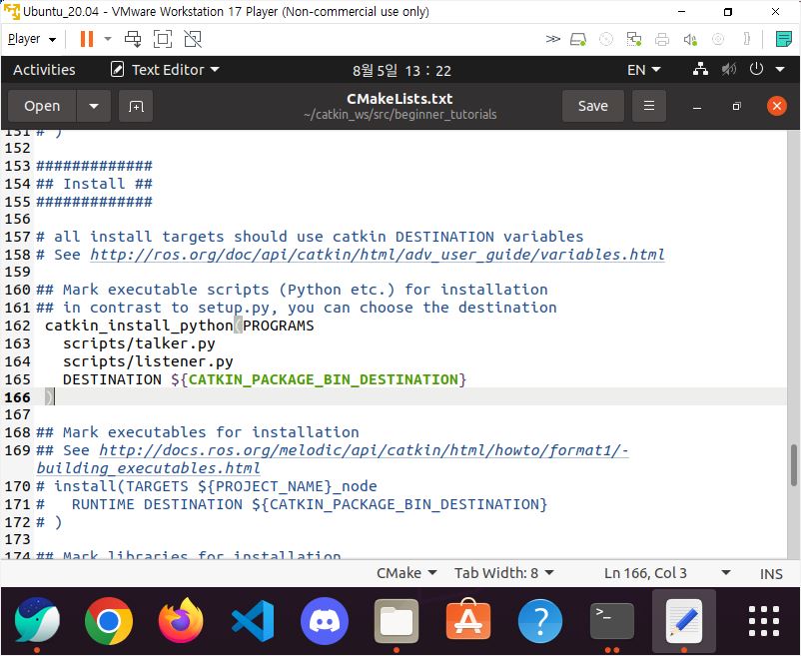Click the sound card device icon
The height and width of the screenshot is (656, 801).
click(x=690, y=39)
